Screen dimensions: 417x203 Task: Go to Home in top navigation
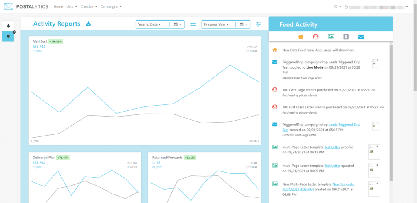[x=58, y=6]
